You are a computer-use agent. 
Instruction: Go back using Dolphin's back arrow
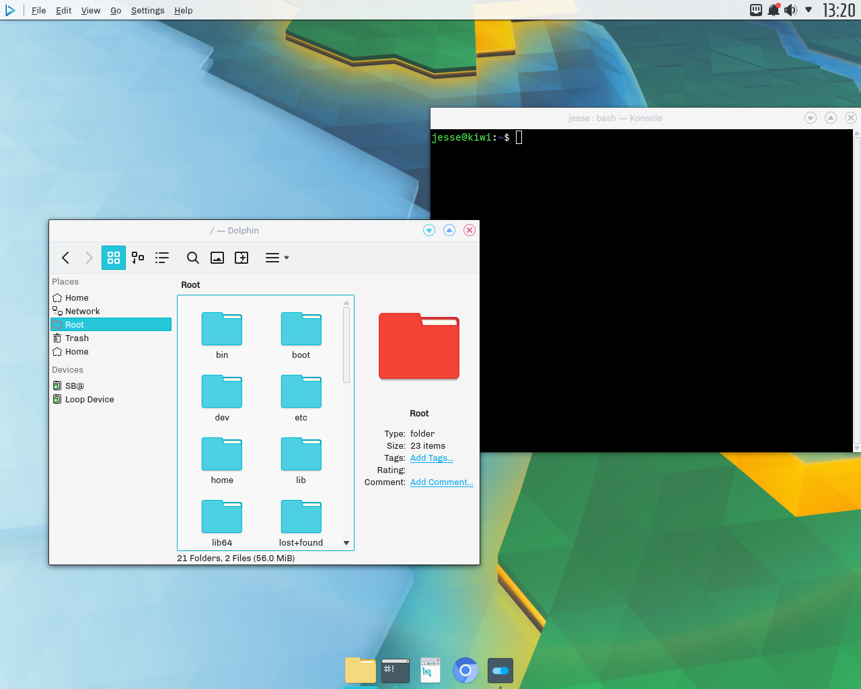pyautogui.click(x=65, y=258)
